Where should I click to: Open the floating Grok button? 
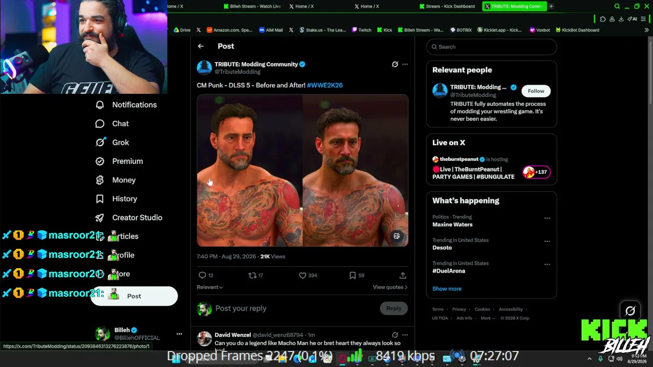point(630,310)
